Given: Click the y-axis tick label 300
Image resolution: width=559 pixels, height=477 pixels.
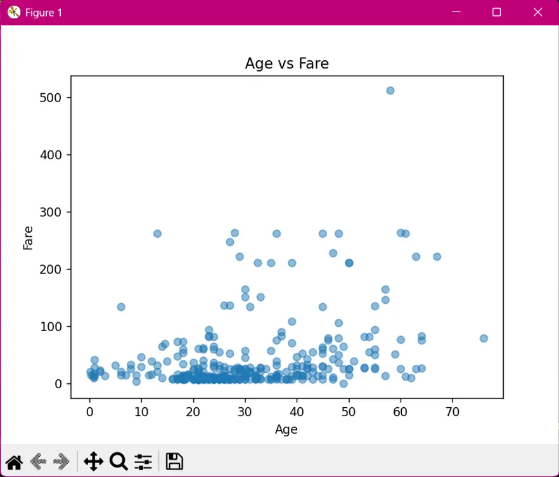Looking at the screenshot, I should click(50, 212).
